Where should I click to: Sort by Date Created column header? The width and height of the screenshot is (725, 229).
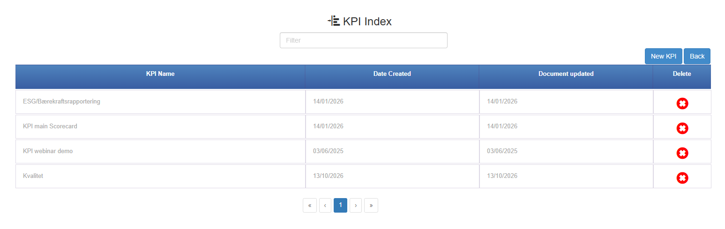pyautogui.click(x=392, y=77)
